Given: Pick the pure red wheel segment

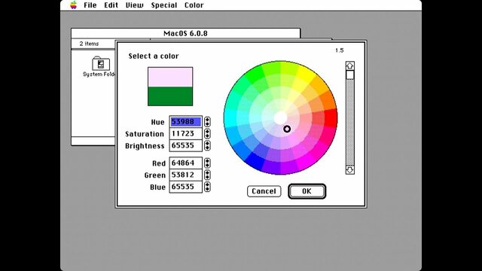Looking at the screenshot, I should tap(331, 118).
